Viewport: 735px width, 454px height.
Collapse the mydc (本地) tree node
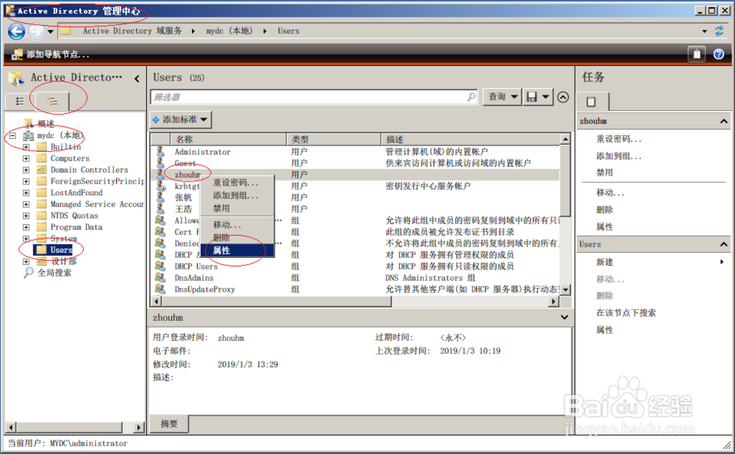(12, 135)
